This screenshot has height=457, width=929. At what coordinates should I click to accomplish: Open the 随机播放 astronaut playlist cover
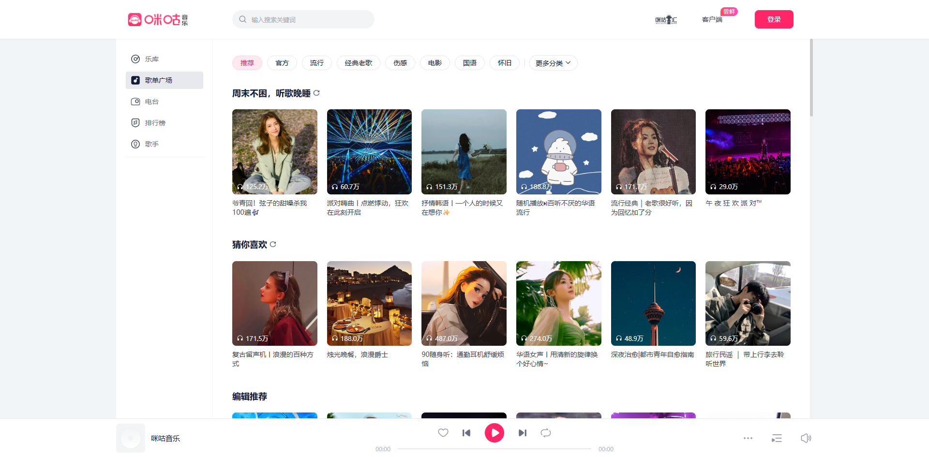coord(559,152)
